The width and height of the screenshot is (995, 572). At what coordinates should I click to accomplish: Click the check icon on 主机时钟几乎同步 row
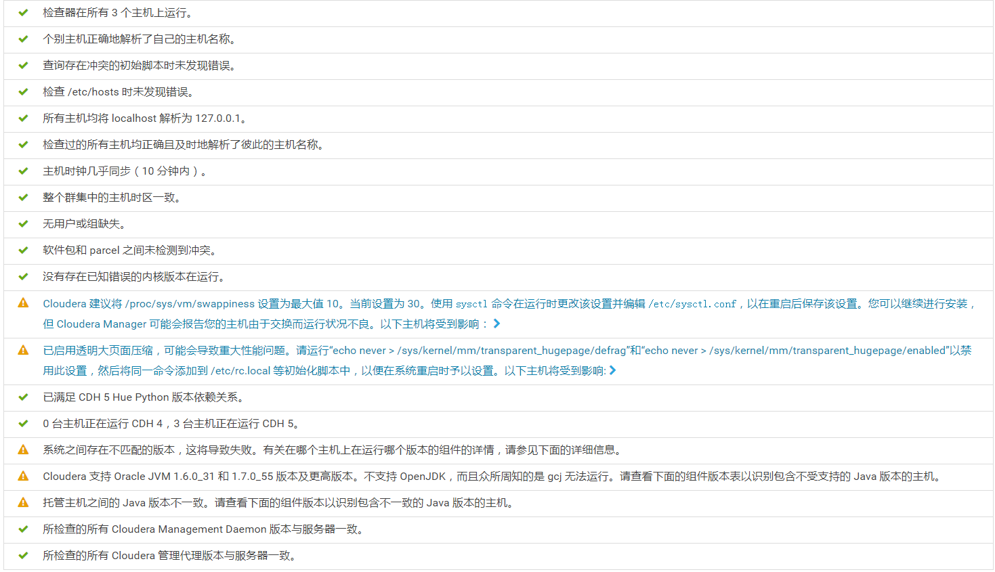tap(22, 171)
